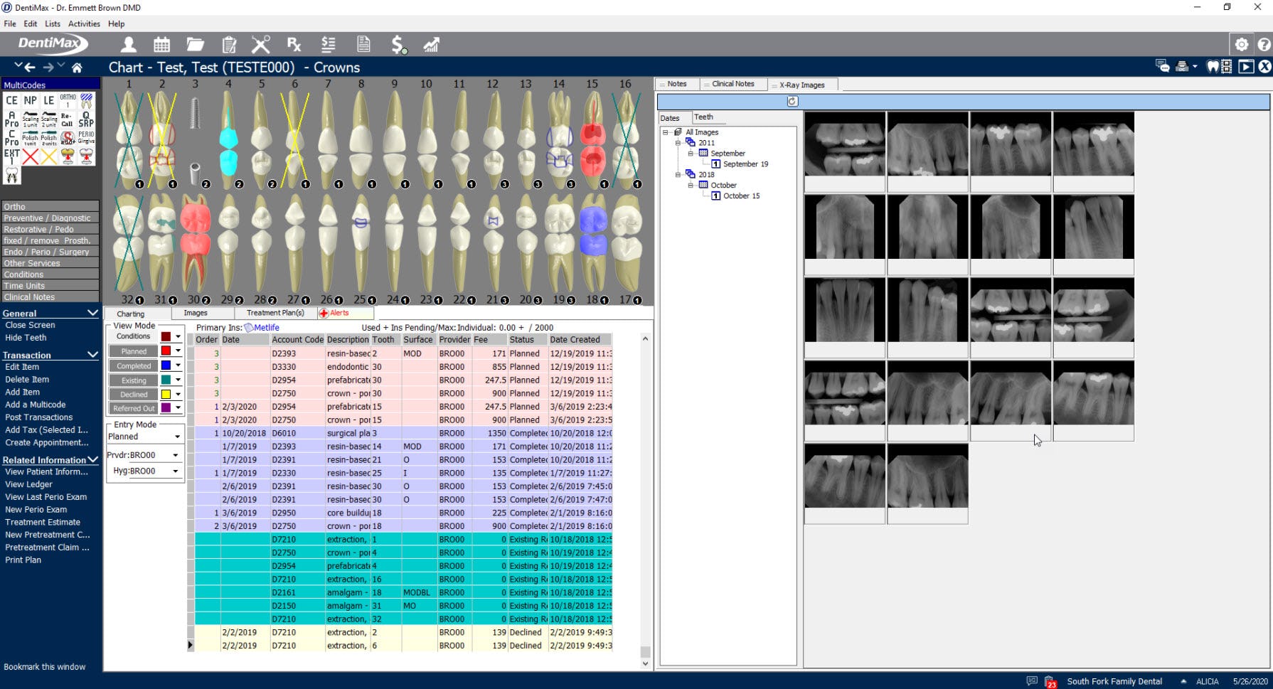Toggle the Completed view mode filter
Viewport: 1273px width, 689px height.
coord(132,365)
